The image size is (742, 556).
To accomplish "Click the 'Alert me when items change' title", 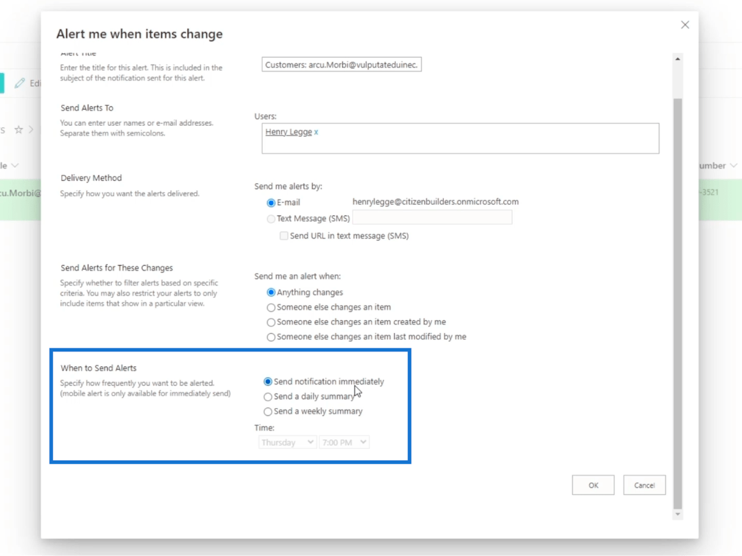I will point(139,34).
